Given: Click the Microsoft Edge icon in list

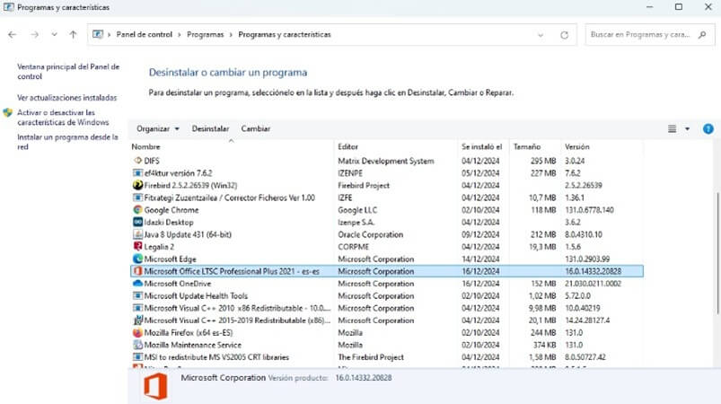Looking at the screenshot, I should pos(137,259).
